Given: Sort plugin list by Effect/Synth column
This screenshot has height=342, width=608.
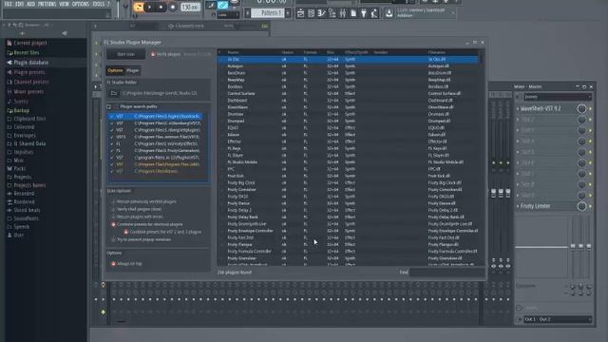Looking at the screenshot, I should 356,52.
